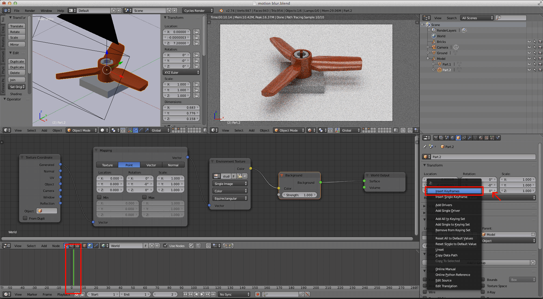Tick From Dupli in Texture Coordinate node

pyautogui.click(x=25, y=218)
